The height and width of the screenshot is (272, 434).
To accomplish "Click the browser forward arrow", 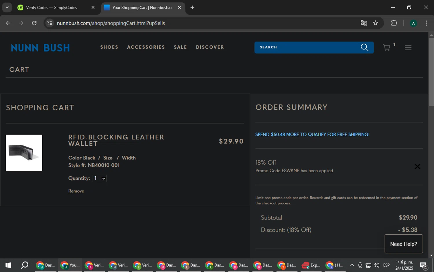I will 21,23.
